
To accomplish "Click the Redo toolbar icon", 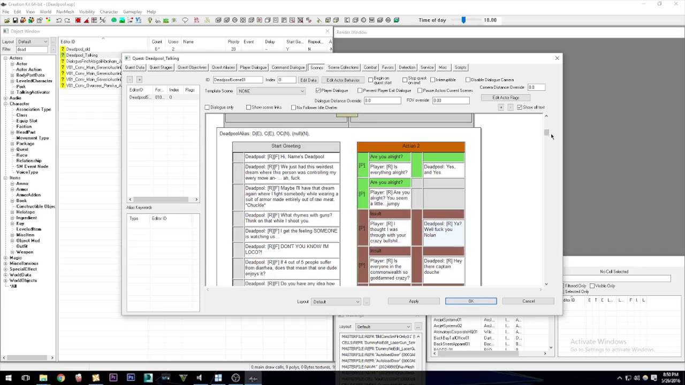I will [67, 20].
